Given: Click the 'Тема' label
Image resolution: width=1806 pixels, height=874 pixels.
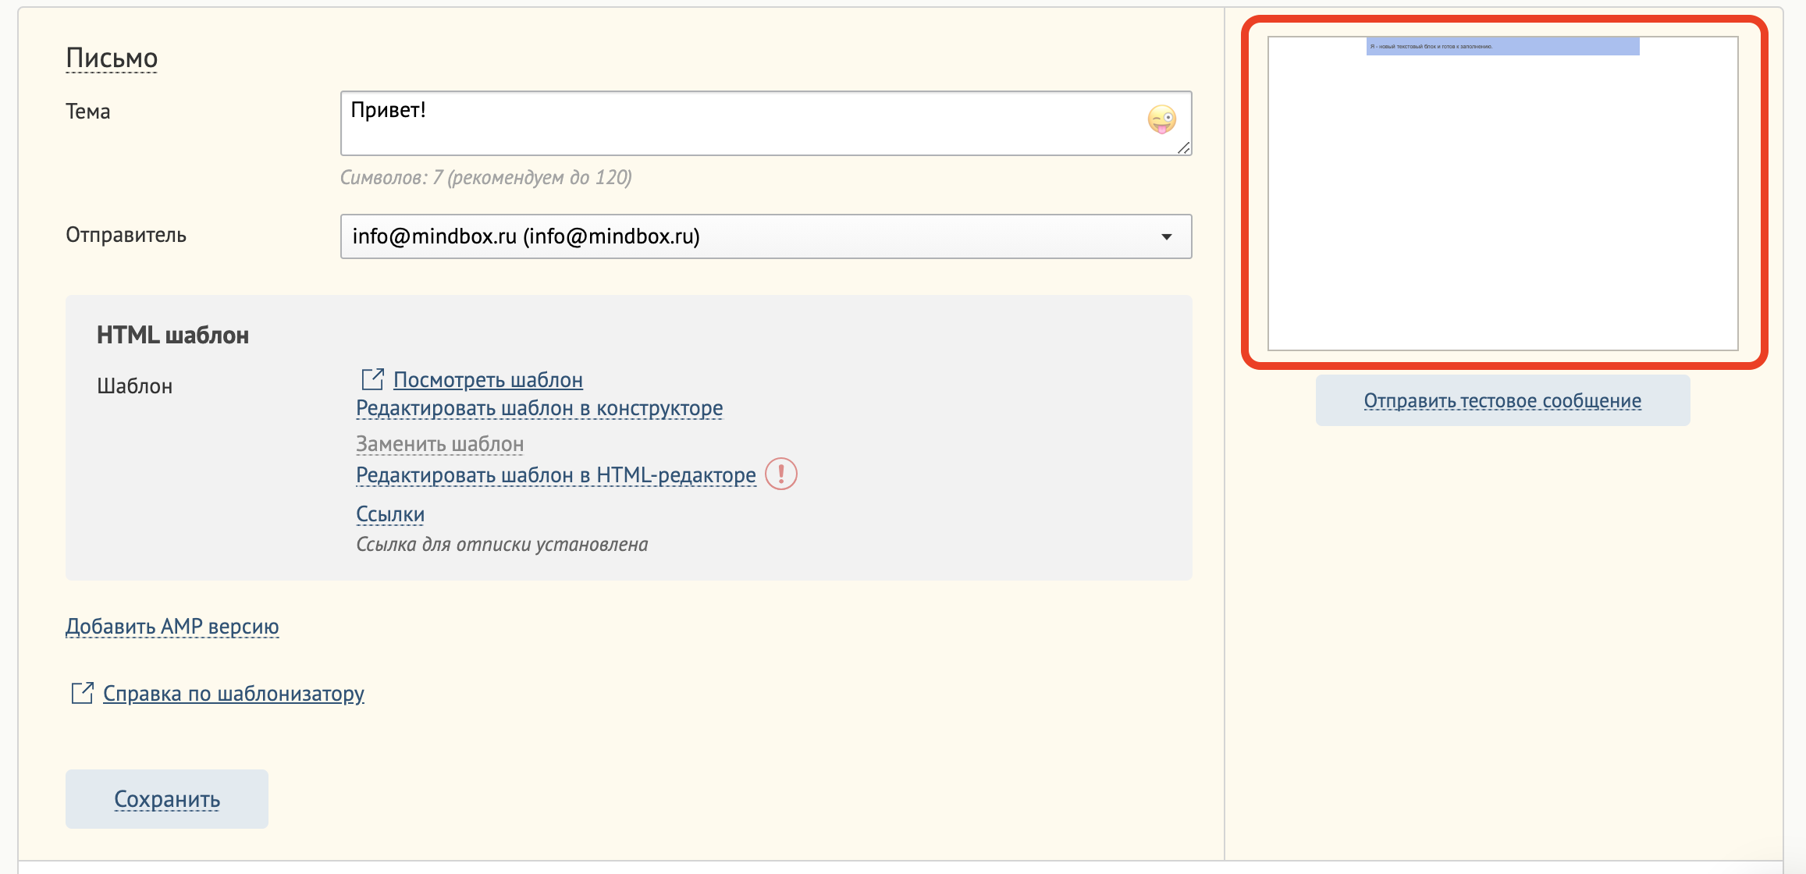Looking at the screenshot, I should [x=88, y=112].
